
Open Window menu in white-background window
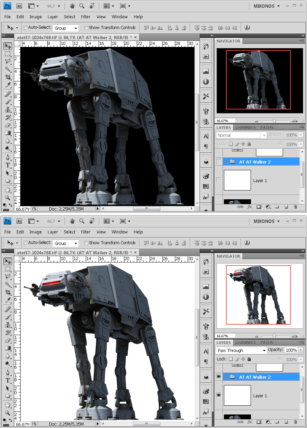click(x=120, y=232)
